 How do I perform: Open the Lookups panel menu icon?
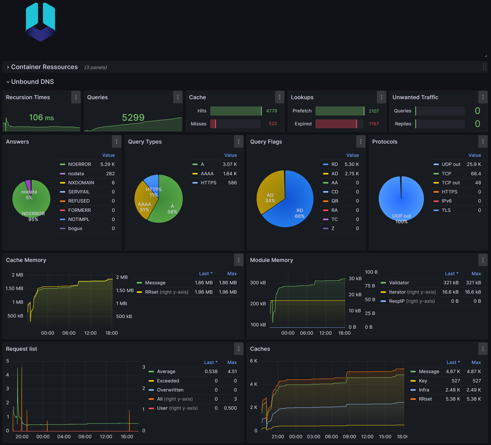click(382, 97)
